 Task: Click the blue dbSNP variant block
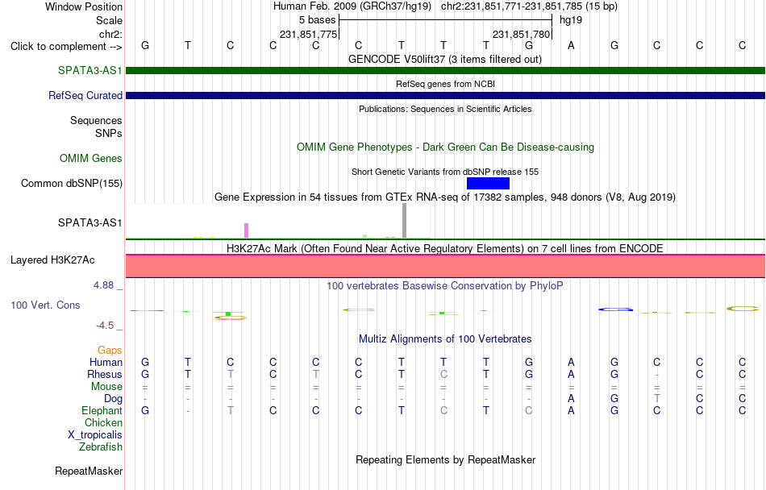[x=488, y=183]
